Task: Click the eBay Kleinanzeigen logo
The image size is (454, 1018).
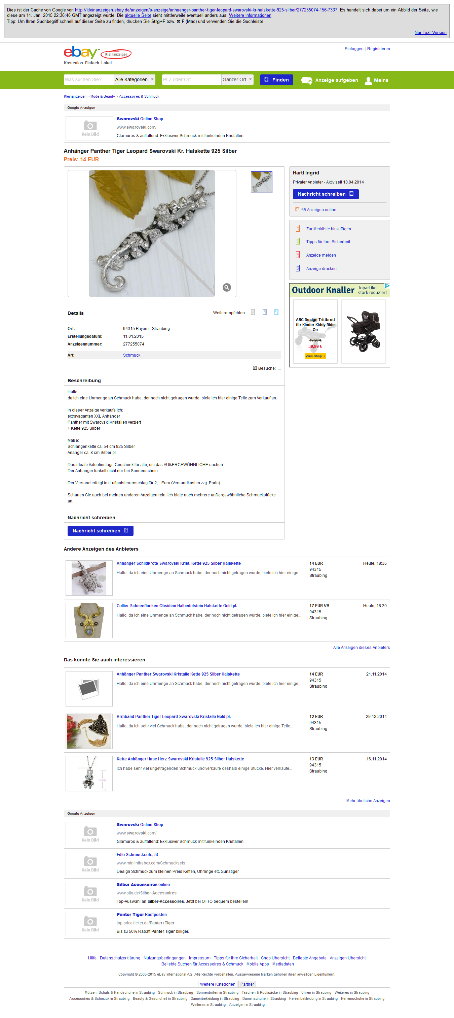Action: tap(98, 53)
